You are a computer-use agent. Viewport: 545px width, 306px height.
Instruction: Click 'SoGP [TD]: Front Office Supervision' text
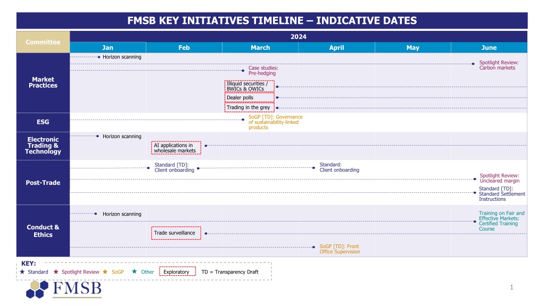point(340,249)
